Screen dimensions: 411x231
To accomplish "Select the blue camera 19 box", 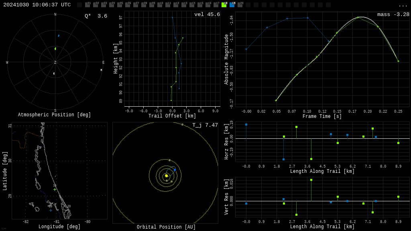I will (232, 5).
